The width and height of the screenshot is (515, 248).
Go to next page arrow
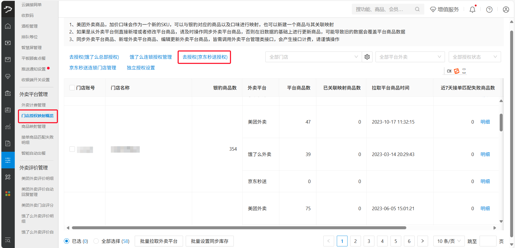[422, 241]
